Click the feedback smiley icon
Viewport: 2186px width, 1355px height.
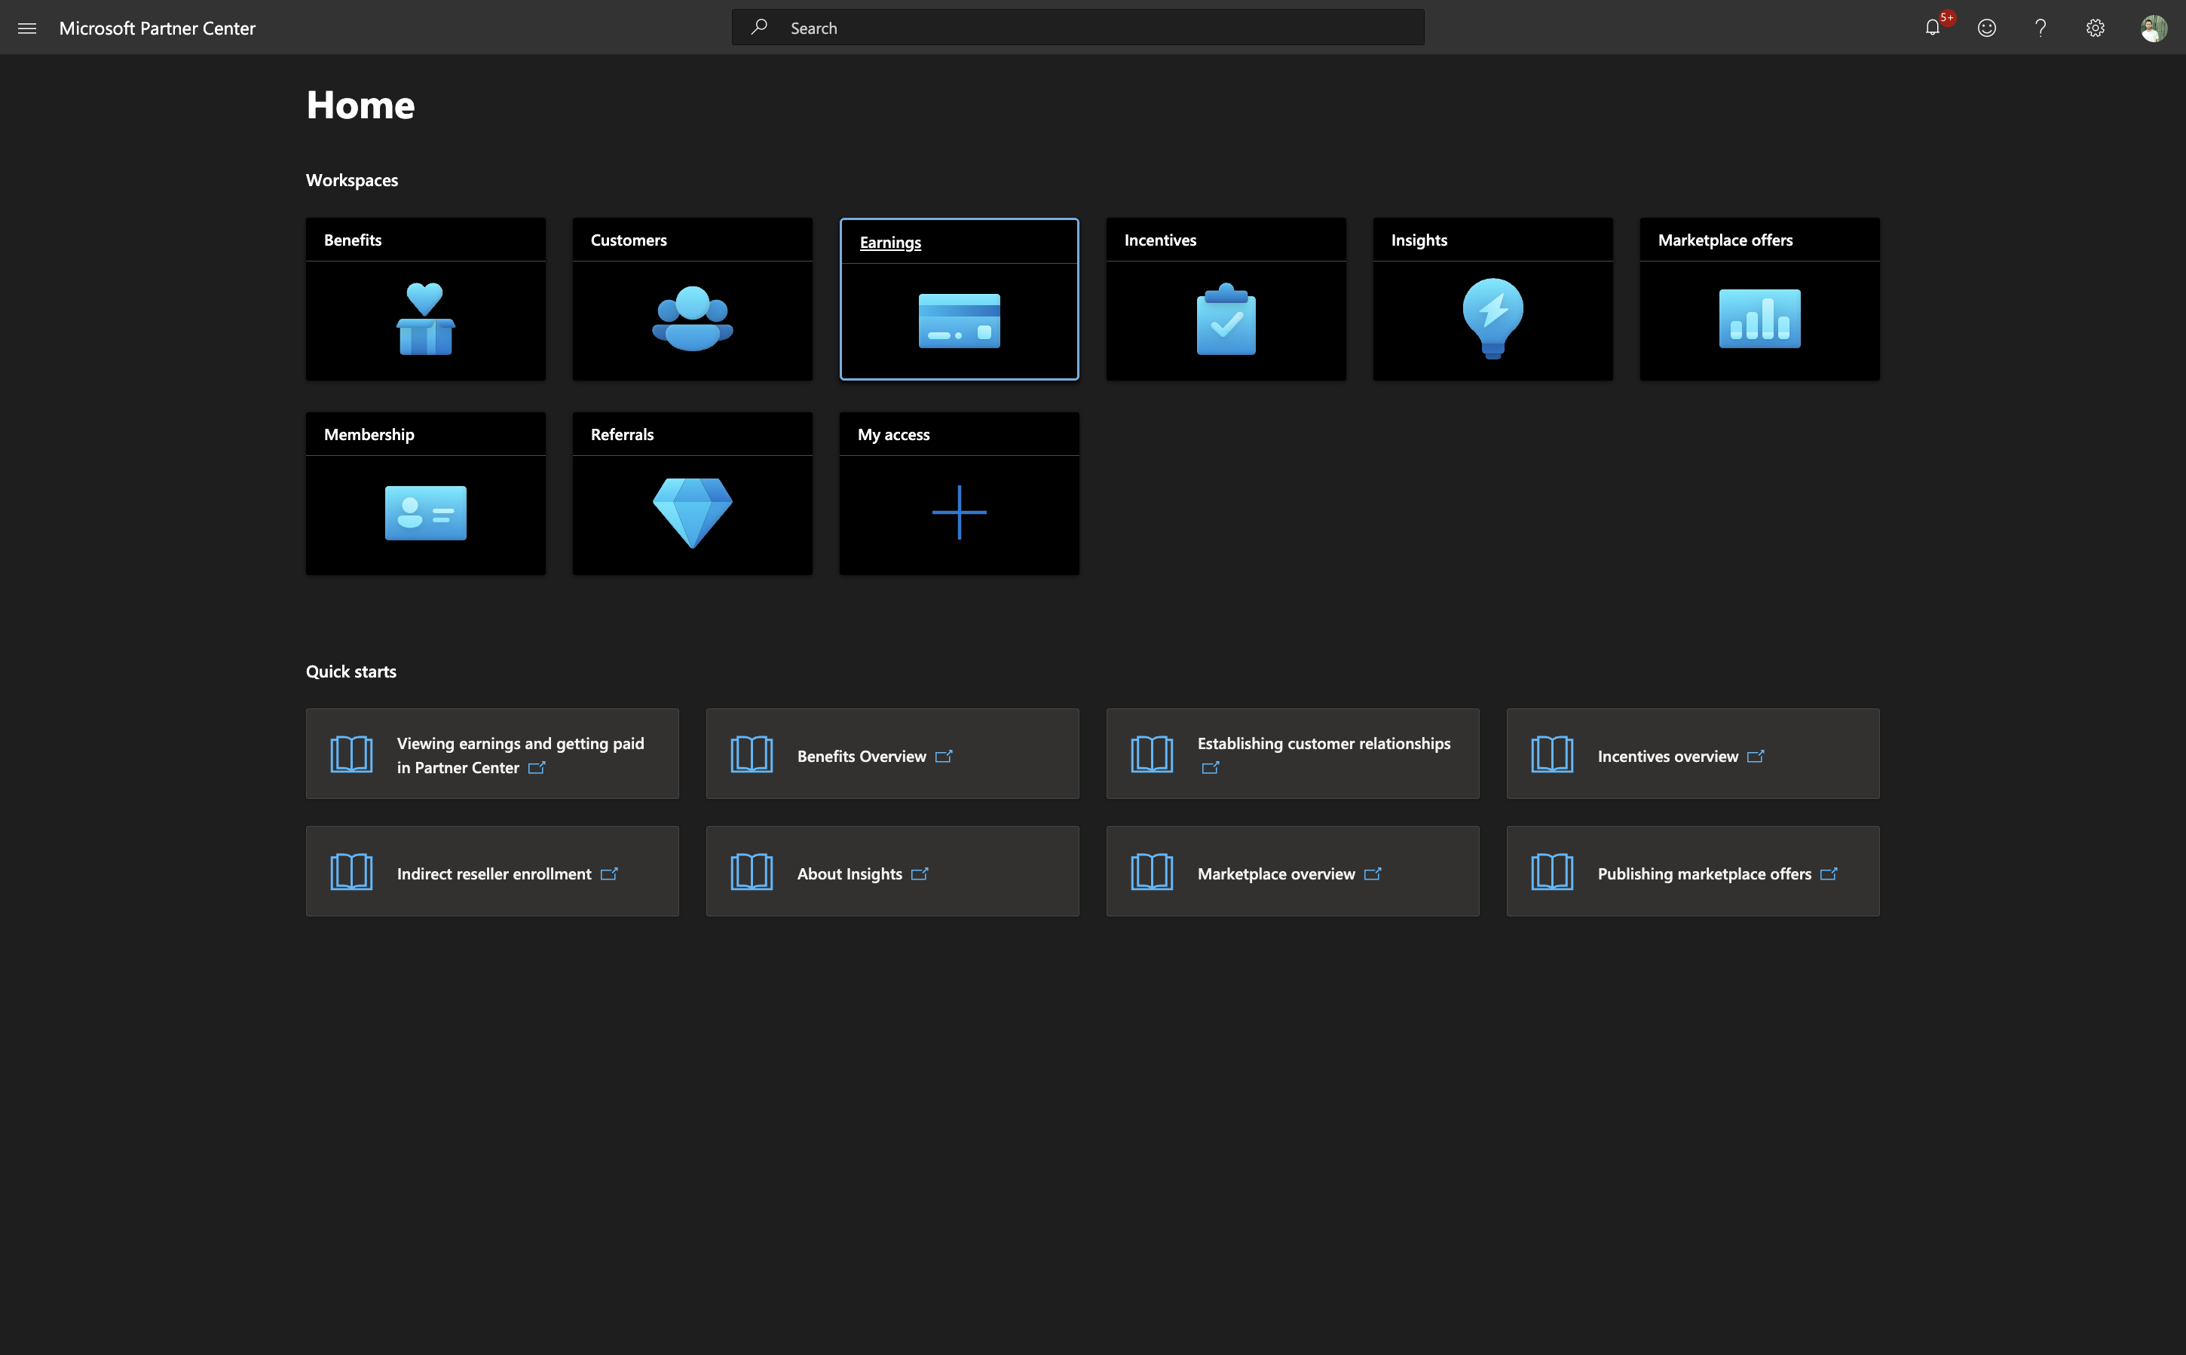click(1987, 28)
